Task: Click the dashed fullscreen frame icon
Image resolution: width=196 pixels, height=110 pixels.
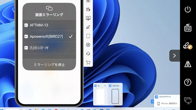Action: click(88, 36)
